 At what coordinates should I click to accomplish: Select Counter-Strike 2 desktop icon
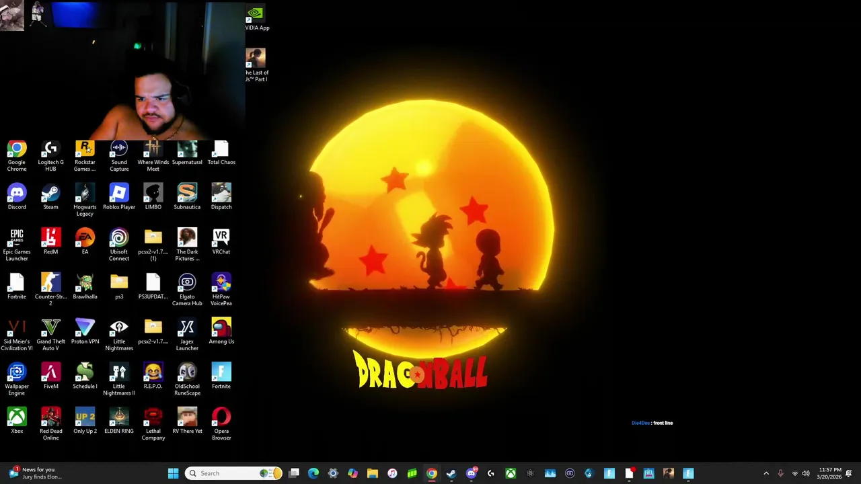tap(50, 290)
